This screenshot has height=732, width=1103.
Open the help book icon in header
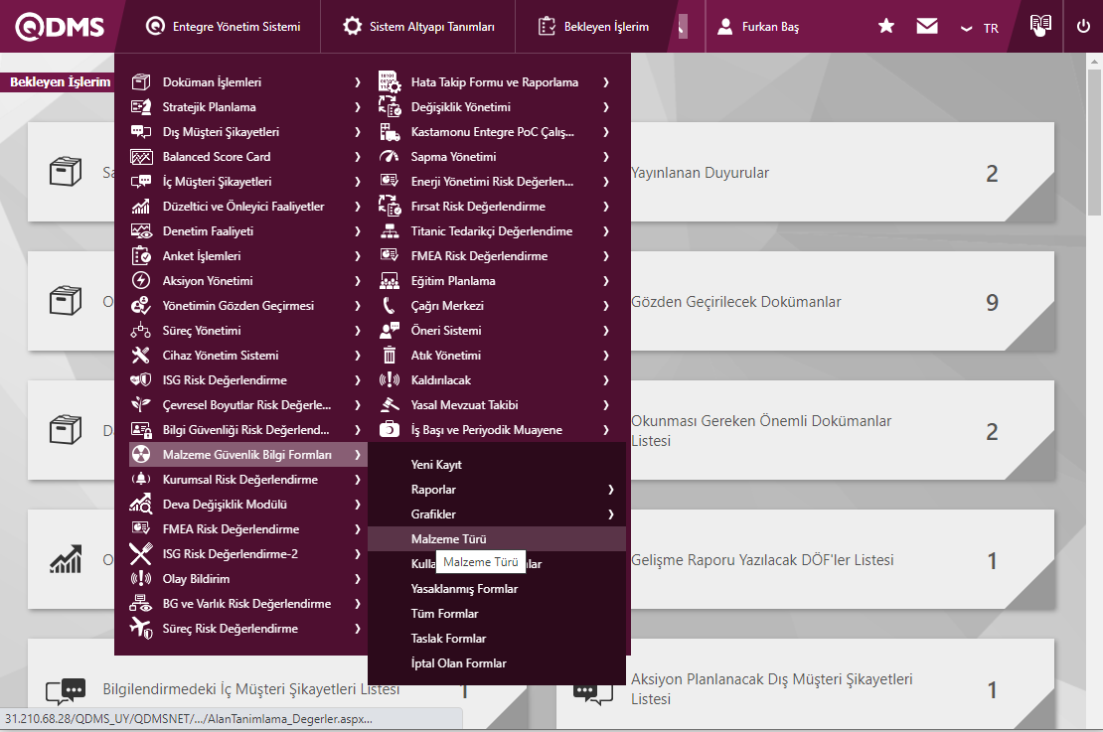tap(1040, 26)
